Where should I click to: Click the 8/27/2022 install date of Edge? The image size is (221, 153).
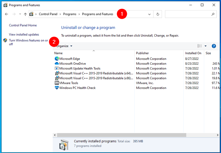pos(192,59)
